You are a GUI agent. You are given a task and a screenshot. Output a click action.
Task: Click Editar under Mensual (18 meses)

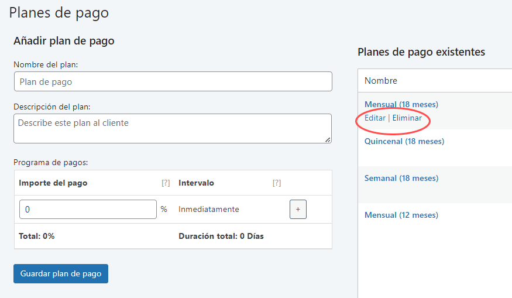[x=375, y=118]
